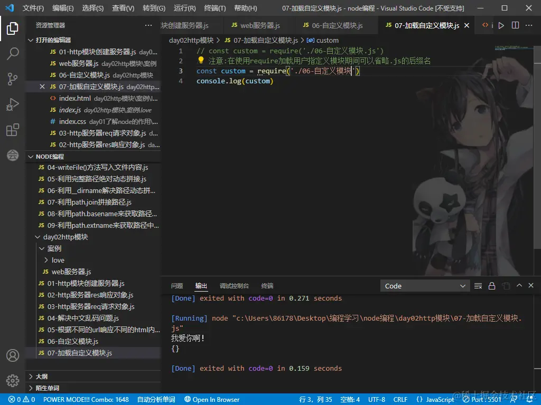Maximize the output panel size
Viewport: 541px width, 405px height.
click(519, 285)
